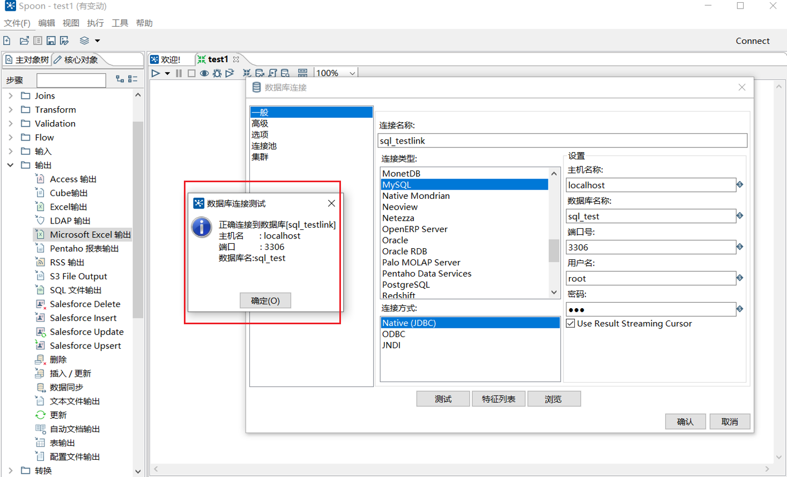Click the save as toolbar icon
This screenshot has width=787, height=477.
[x=64, y=41]
